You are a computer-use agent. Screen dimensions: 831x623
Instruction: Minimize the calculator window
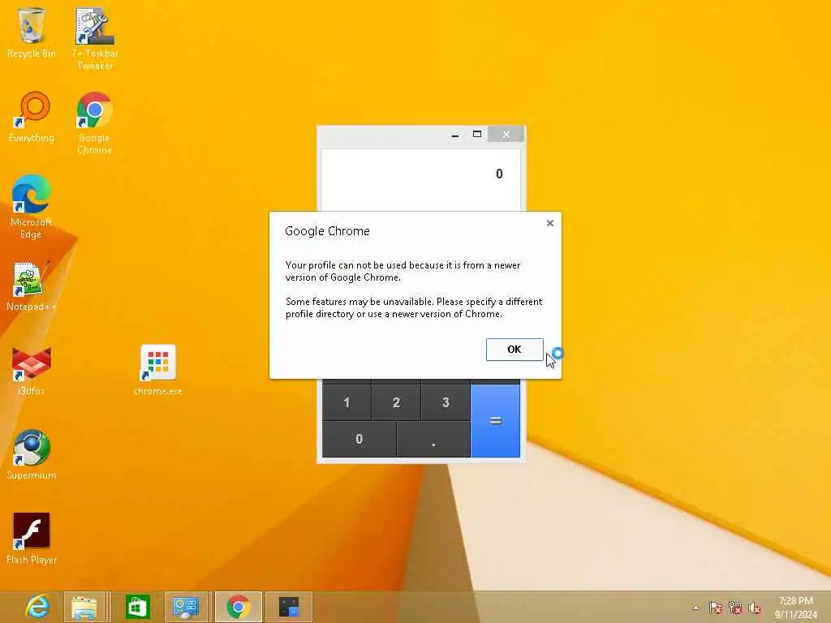click(454, 135)
